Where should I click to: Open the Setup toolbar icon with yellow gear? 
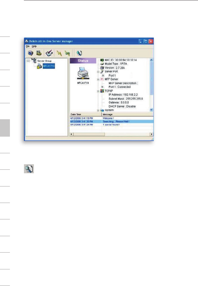[39, 53]
